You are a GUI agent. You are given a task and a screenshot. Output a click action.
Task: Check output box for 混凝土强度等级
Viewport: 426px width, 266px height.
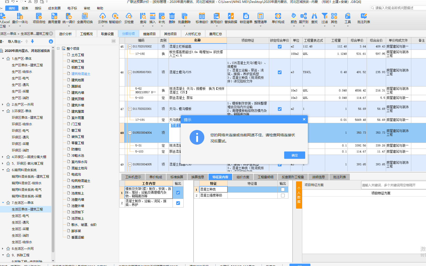[x=283, y=196]
